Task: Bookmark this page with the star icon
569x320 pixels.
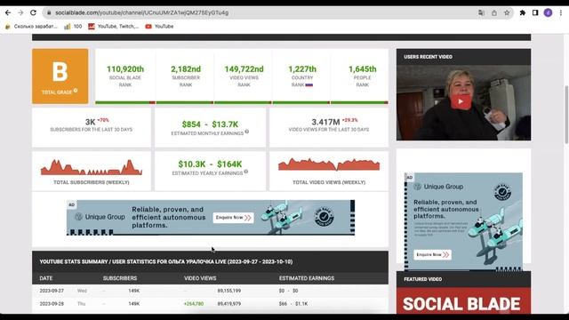Action: click(x=507, y=12)
